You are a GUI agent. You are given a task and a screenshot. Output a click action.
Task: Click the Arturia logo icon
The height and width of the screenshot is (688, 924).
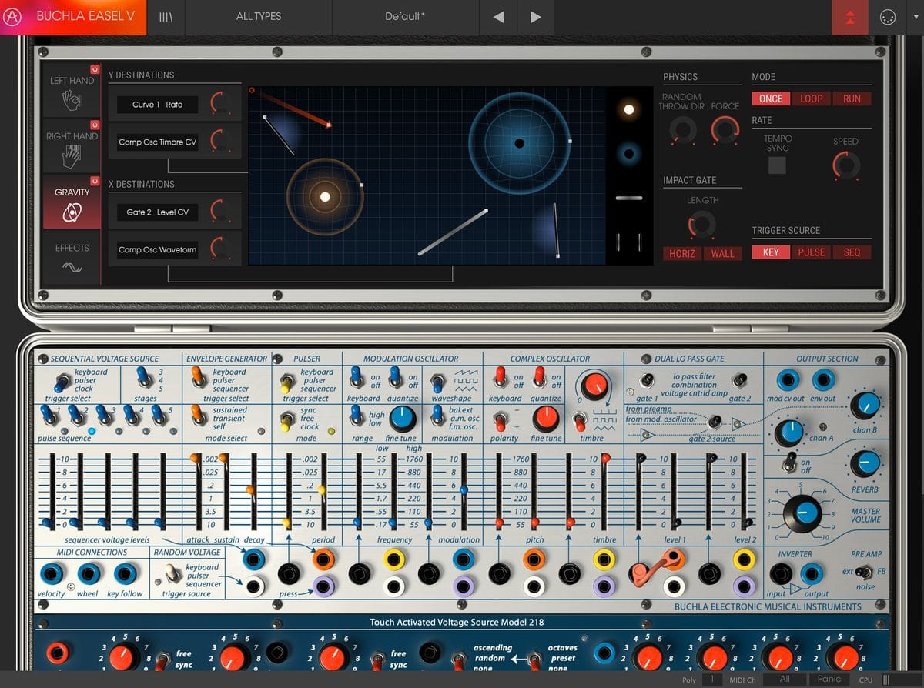coord(12,16)
